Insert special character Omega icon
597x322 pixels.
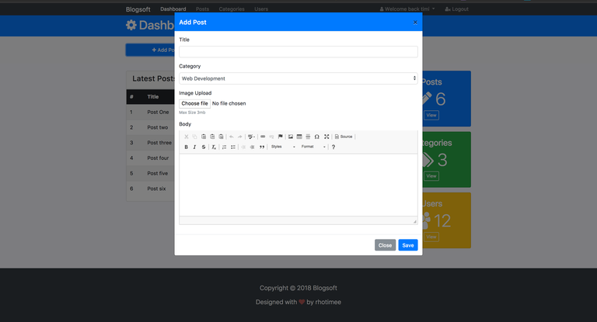[x=317, y=137]
